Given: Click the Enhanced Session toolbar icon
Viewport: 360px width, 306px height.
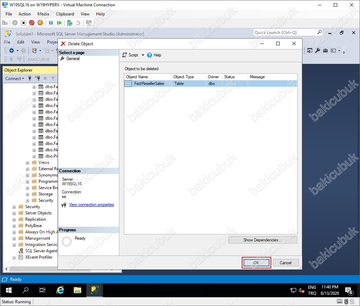Looking at the screenshot, I should pyautogui.click(x=89, y=23).
